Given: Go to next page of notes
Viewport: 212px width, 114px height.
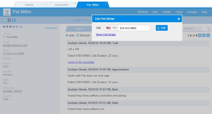Looking at the screenshot, I should 204,35.
